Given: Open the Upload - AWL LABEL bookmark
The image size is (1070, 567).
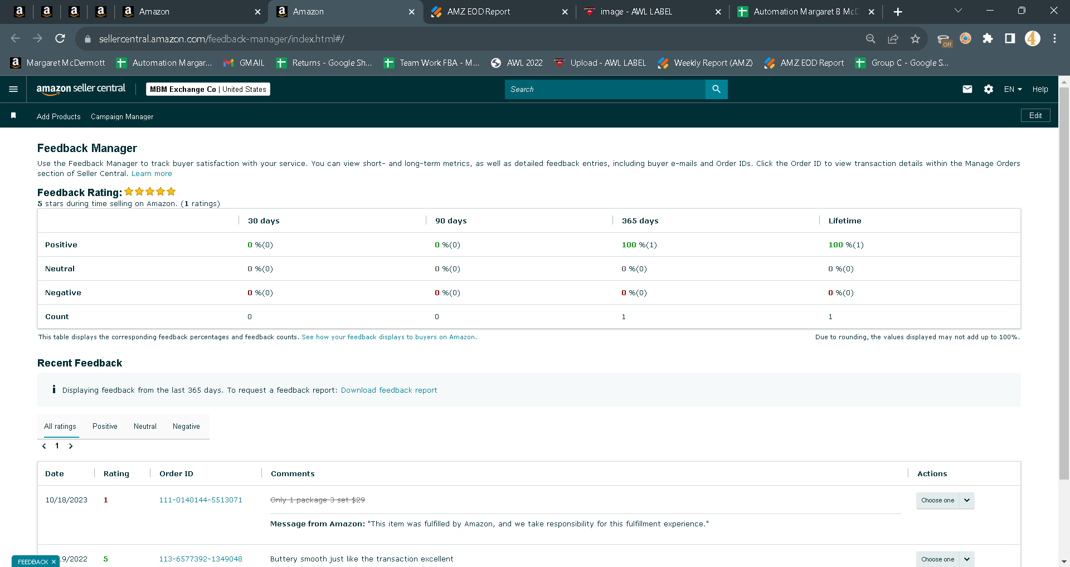Looking at the screenshot, I should click(x=600, y=63).
